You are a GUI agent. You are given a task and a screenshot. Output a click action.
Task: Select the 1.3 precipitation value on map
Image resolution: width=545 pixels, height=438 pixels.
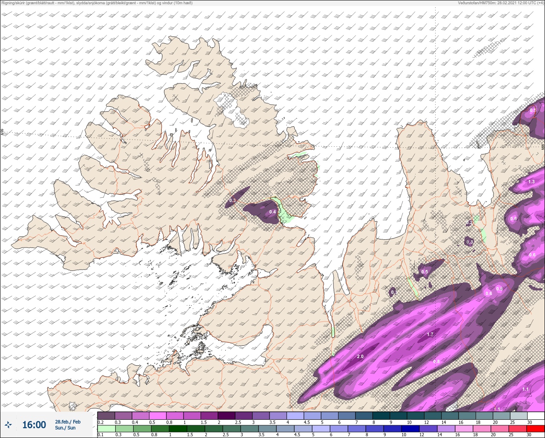[531, 182]
